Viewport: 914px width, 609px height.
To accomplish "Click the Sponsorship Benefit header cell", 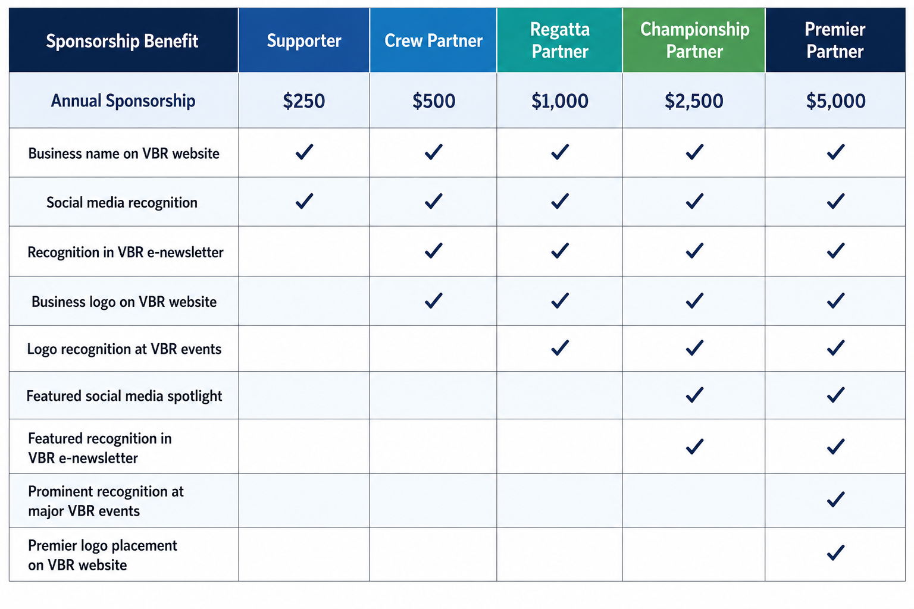I will tap(123, 40).
